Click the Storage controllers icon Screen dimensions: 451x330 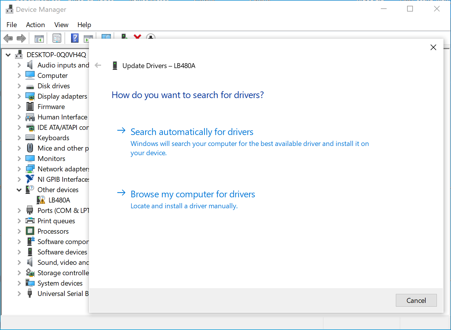[30, 273]
